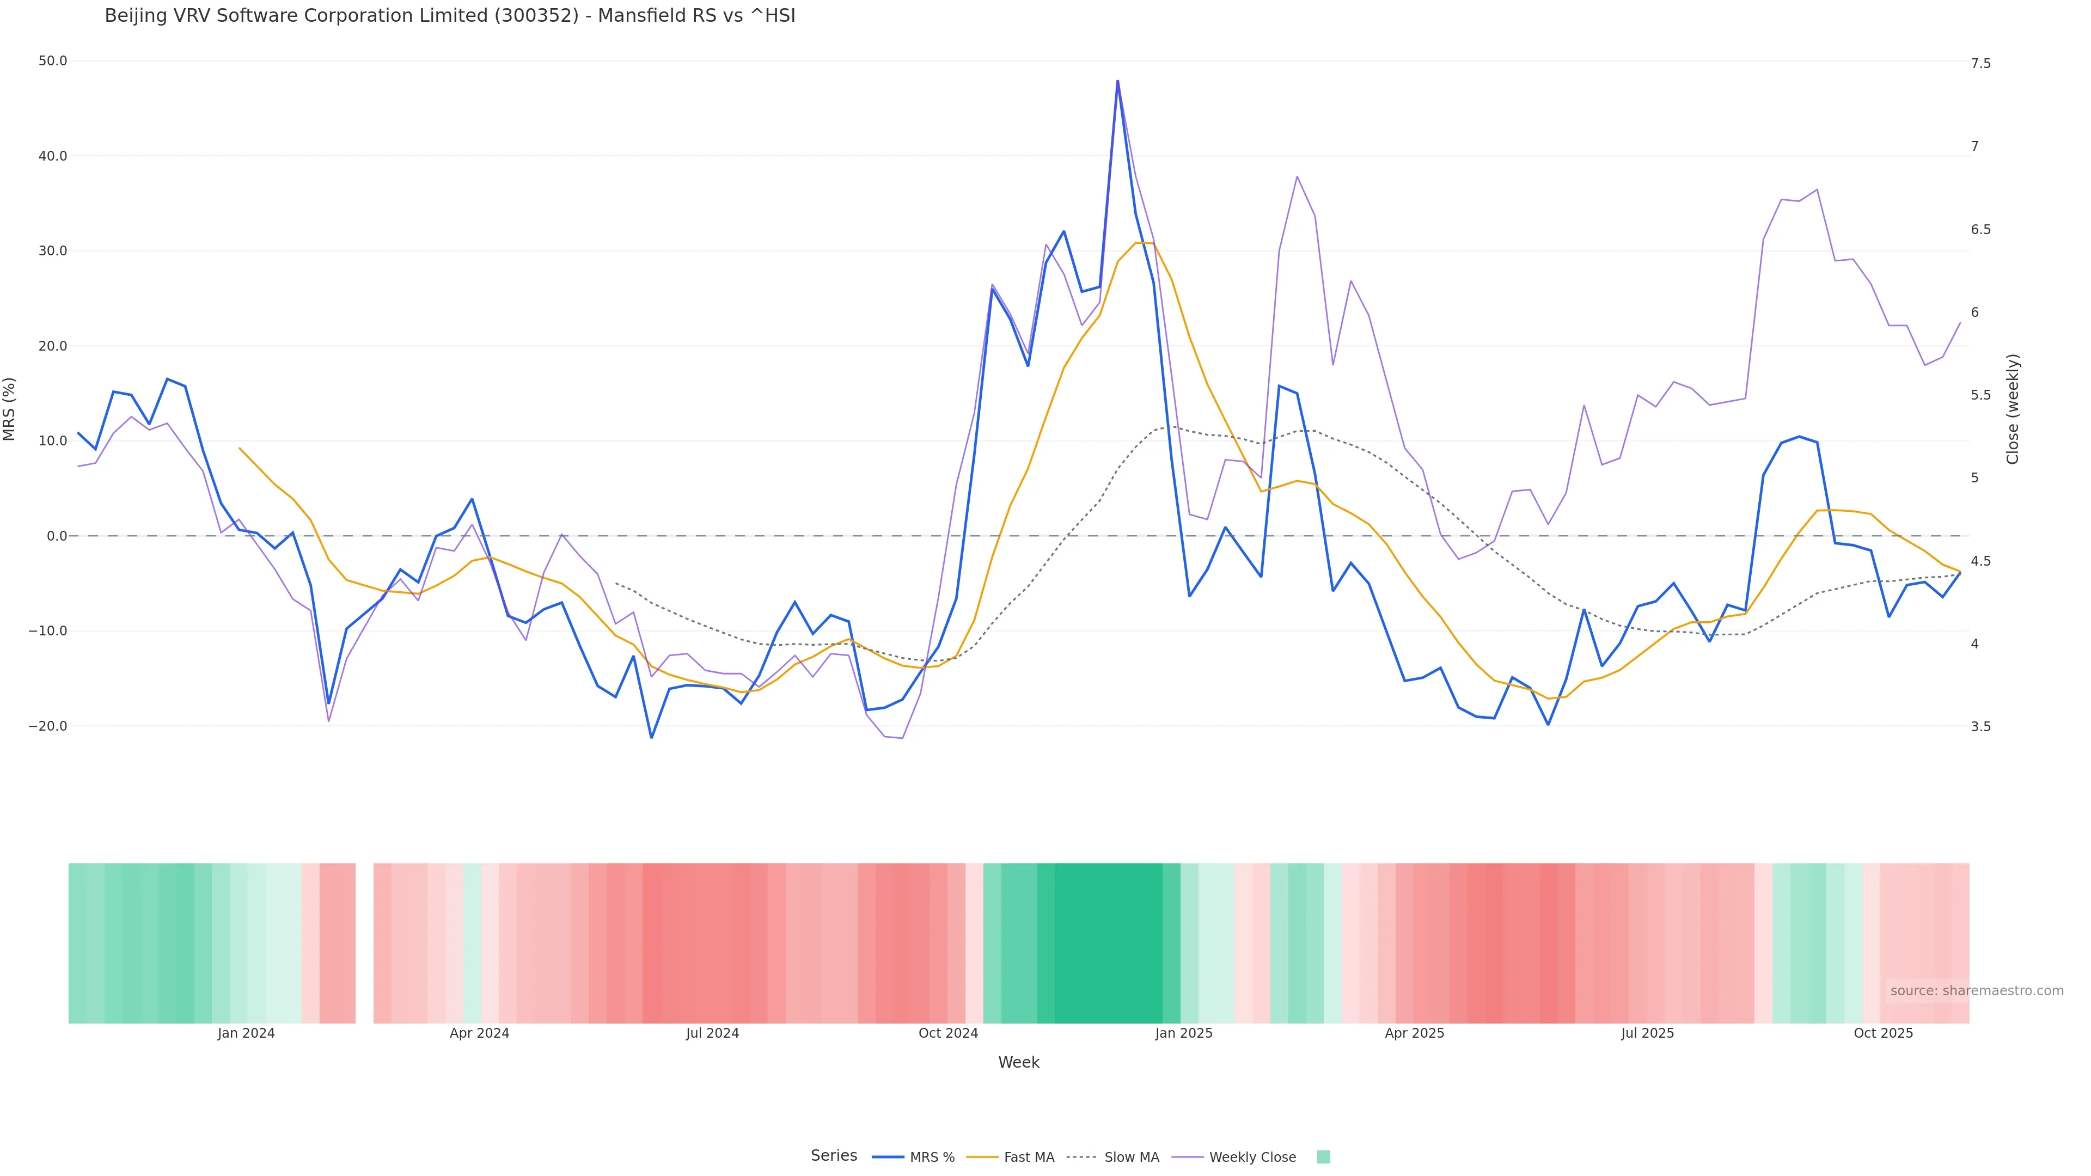Screen dimensions: 2091x1176
Task: Click the MRS (%) y-axis title
Action: click(x=10, y=409)
